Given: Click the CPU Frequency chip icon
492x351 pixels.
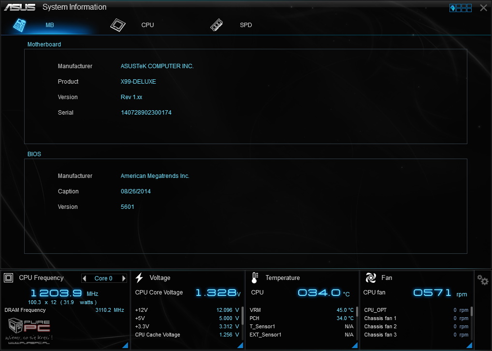Looking at the screenshot, I should click(x=9, y=278).
